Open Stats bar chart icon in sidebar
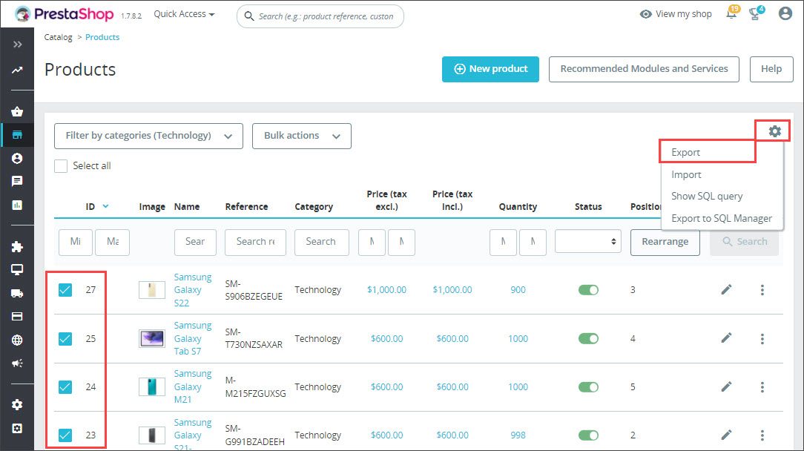This screenshot has width=804, height=451. [18, 205]
